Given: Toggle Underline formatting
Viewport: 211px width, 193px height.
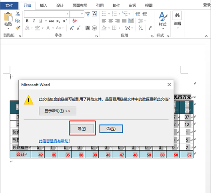Looking at the screenshot, I should click(x=41, y=21).
